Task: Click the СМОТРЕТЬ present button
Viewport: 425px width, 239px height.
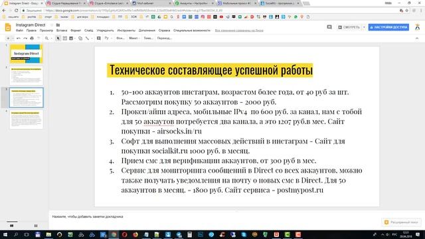Action: click(349, 27)
